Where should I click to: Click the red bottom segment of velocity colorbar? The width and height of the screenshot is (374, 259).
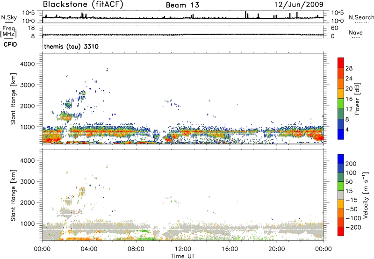tap(341, 231)
